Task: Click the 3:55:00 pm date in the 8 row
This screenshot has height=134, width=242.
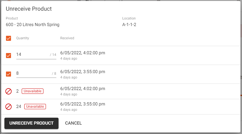Action: pos(82,72)
